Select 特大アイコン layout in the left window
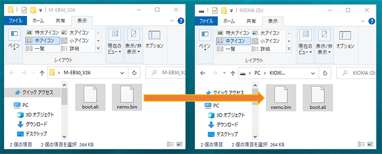Image resolution: width=382 pixels, height=154 pixels. 42,33
